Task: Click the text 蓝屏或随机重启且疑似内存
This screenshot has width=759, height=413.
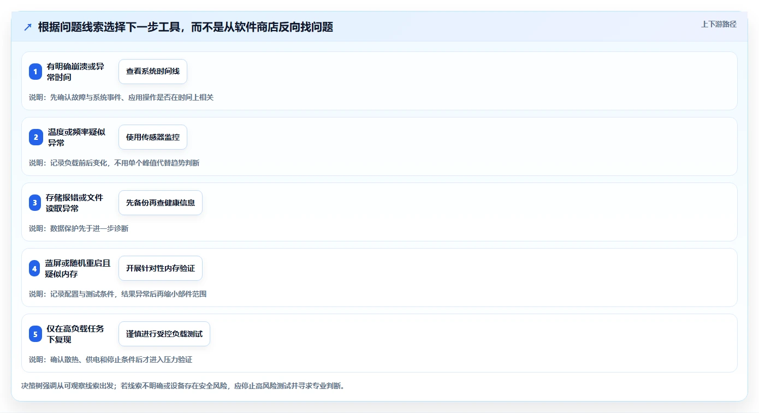Action: click(78, 268)
